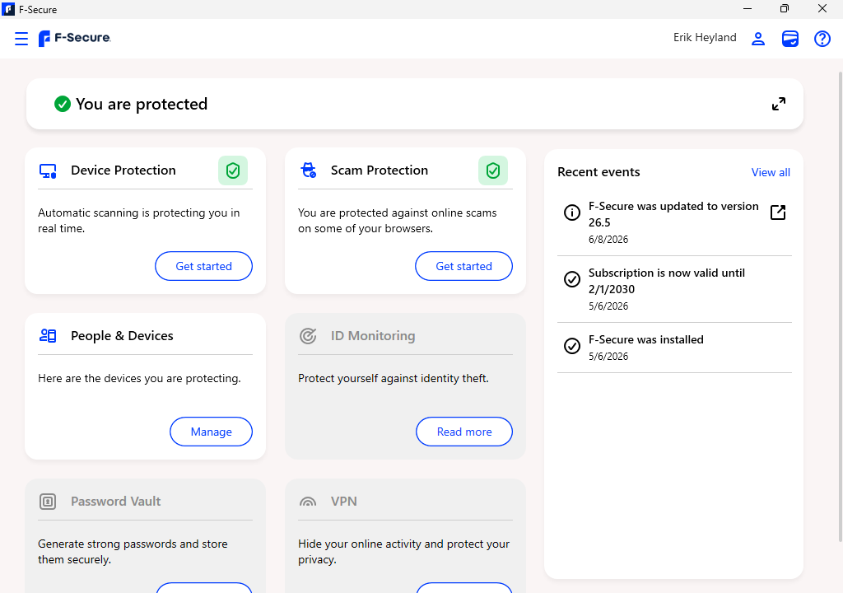Image resolution: width=843 pixels, height=593 pixels.
Task: Click protected against online scams description
Action: click(398, 221)
